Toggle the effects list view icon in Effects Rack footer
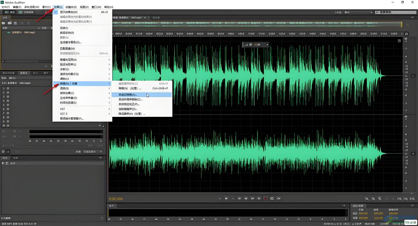This screenshot has width=418, height=226. (x=8, y=152)
